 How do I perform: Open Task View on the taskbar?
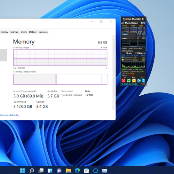pos(41,171)
